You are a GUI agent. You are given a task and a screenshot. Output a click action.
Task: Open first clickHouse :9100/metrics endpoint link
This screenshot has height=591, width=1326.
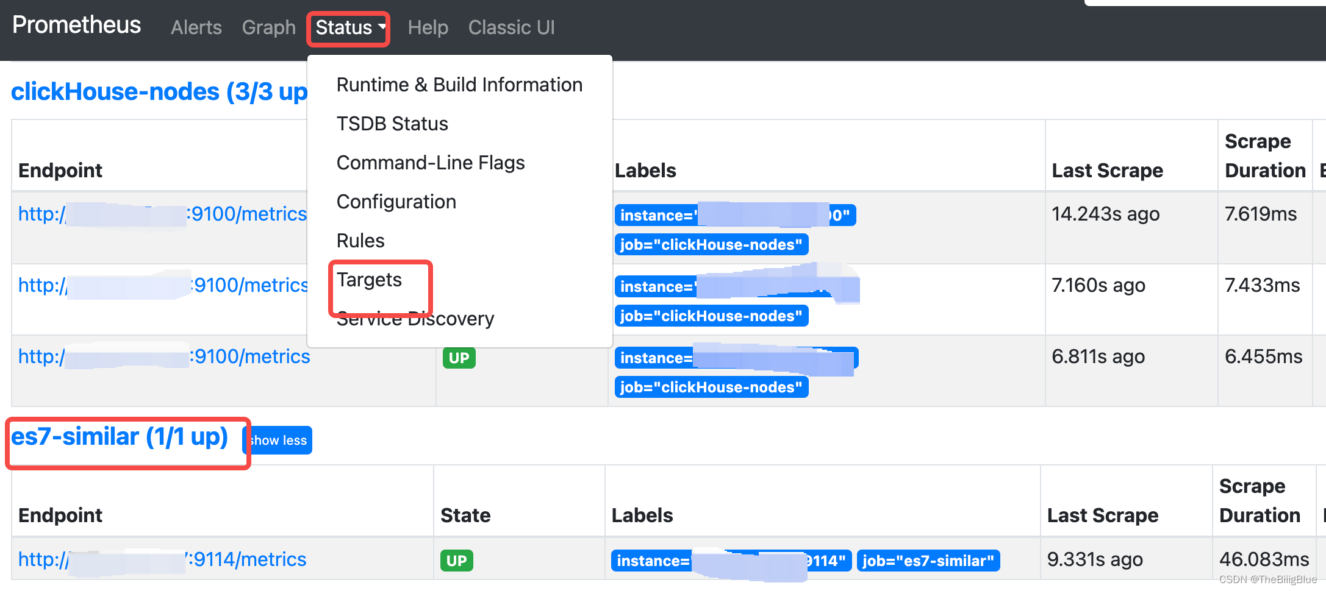point(163,214)
